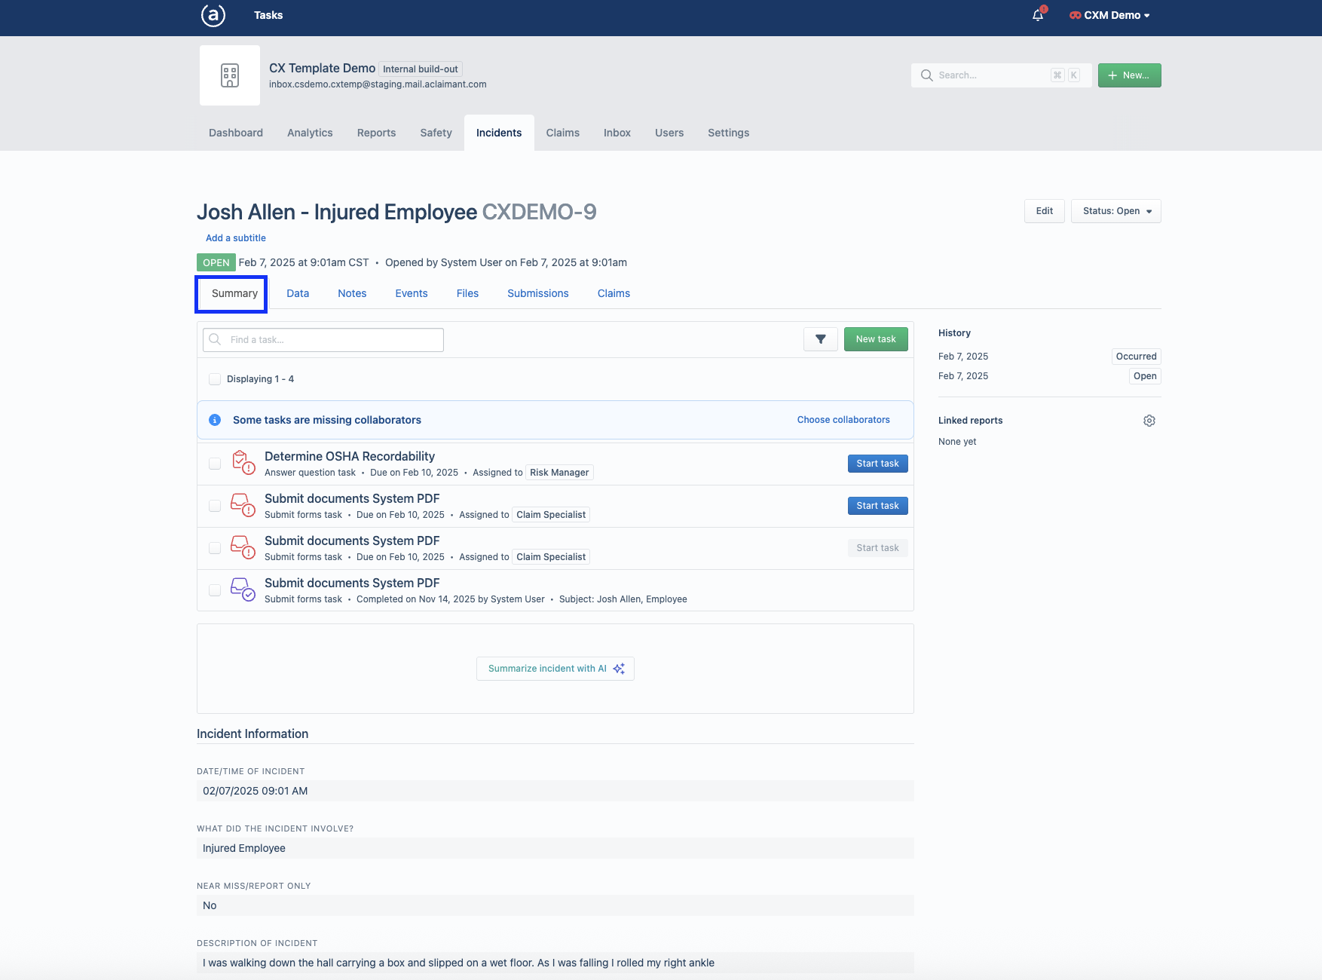Open Reports in main navigation

coord(376,133)
